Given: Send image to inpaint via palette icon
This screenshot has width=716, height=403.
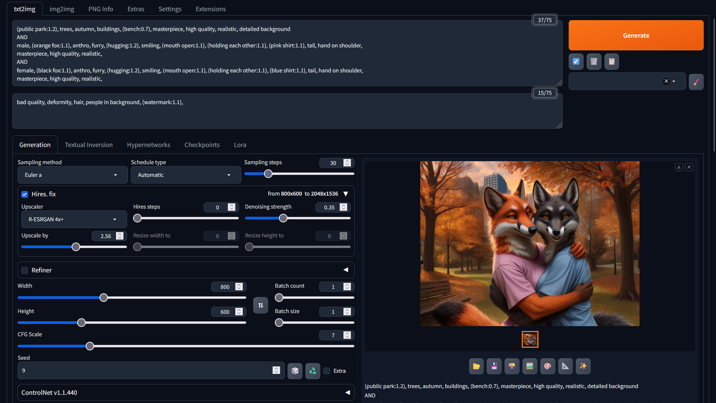Looking at the screenshot, I should tap(547, 366).
